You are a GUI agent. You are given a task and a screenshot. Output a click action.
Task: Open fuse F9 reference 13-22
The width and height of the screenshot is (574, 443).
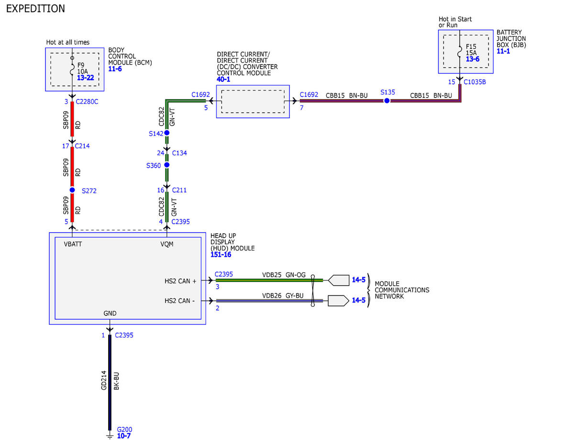click(85, 77)
